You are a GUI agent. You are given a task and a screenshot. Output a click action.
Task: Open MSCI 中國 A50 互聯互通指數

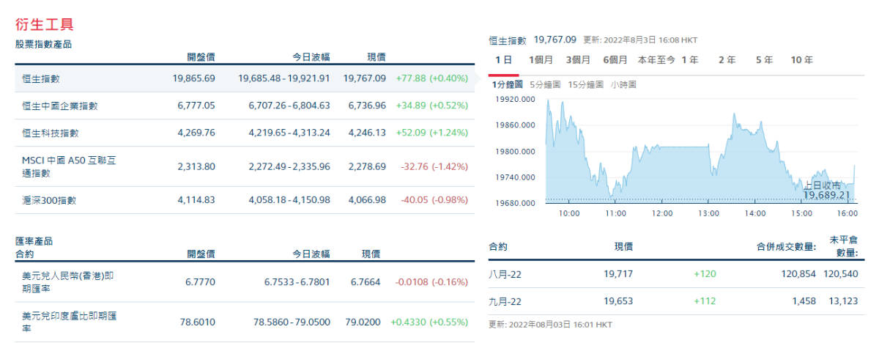point(70,166)
